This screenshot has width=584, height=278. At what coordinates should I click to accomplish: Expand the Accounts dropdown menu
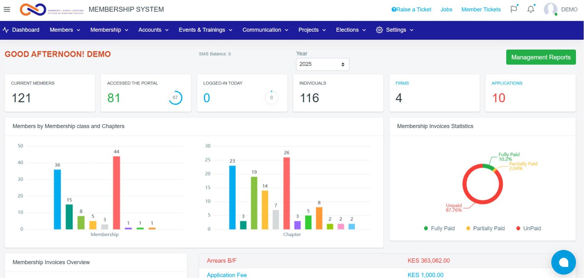(x=153, y=30)
